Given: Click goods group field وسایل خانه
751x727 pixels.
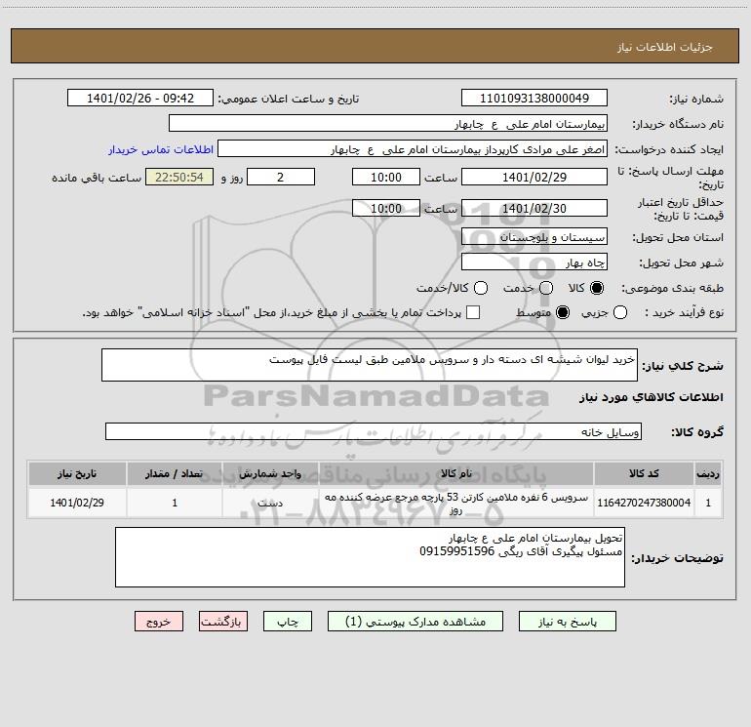Looking at the screenshot, I should coord(374,431).
